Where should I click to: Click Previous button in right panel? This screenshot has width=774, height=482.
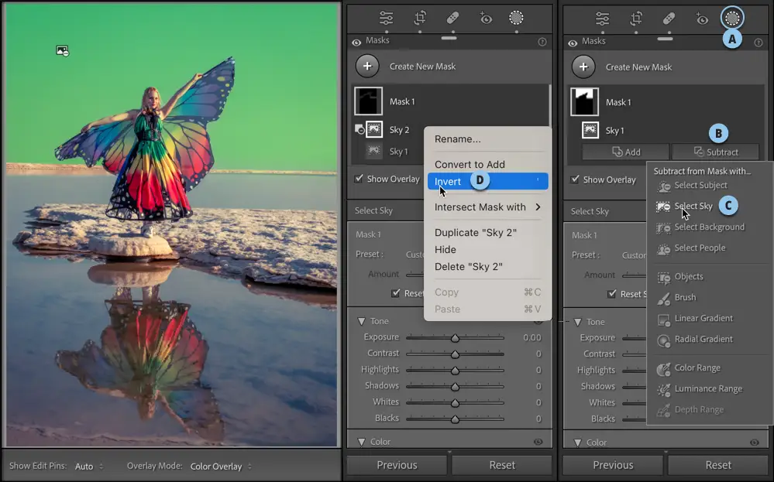(613, 465)
